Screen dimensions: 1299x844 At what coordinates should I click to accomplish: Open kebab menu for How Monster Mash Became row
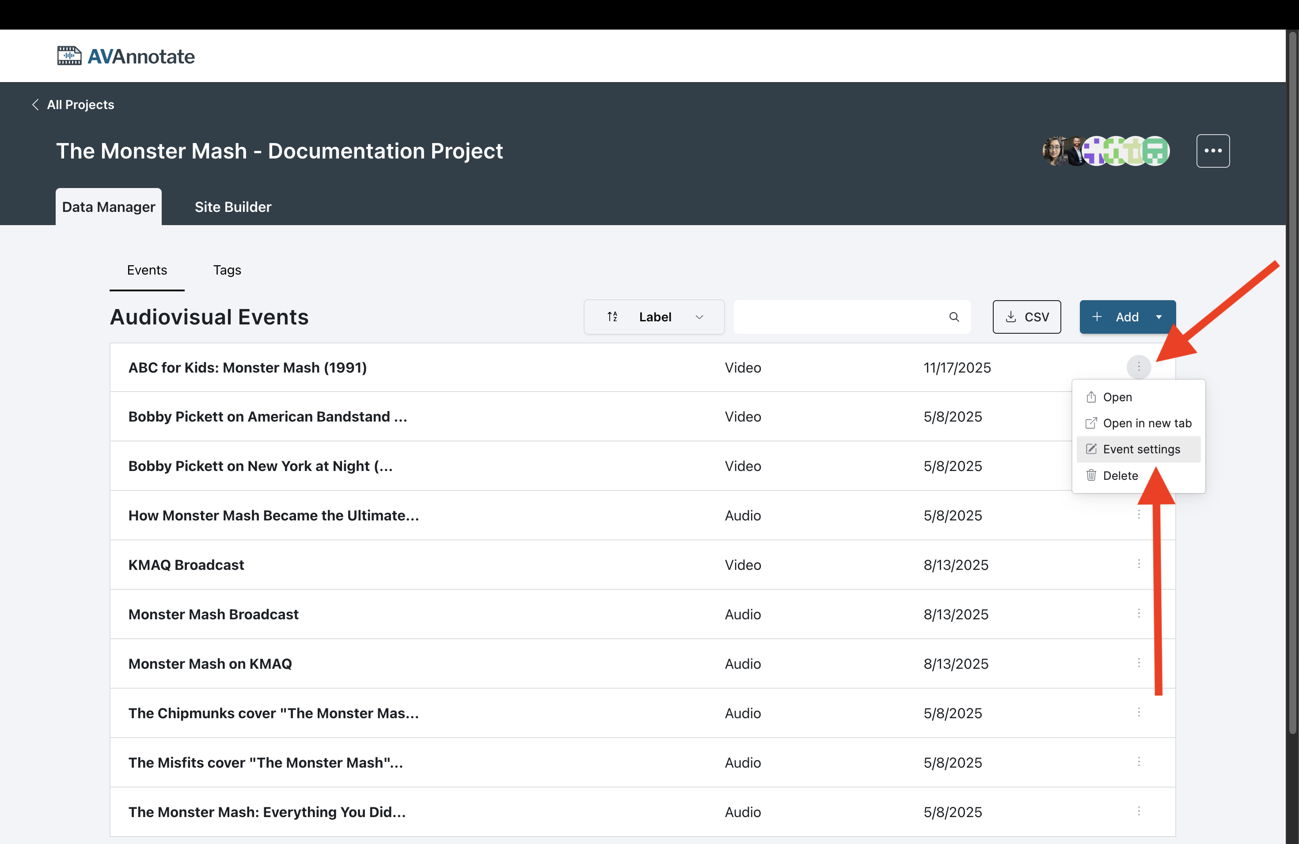(x=1139, y=515)
